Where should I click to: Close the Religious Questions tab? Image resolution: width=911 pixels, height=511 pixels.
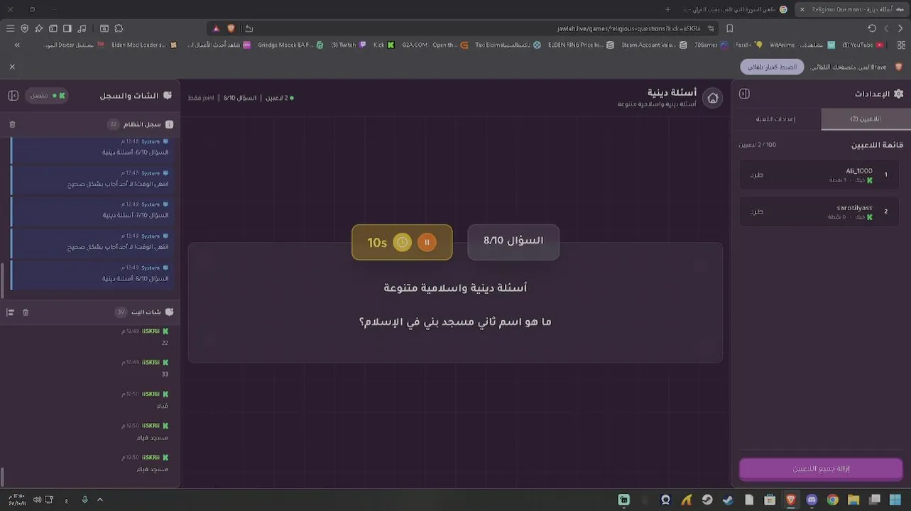pyautogui.click(x=802, y=9)
